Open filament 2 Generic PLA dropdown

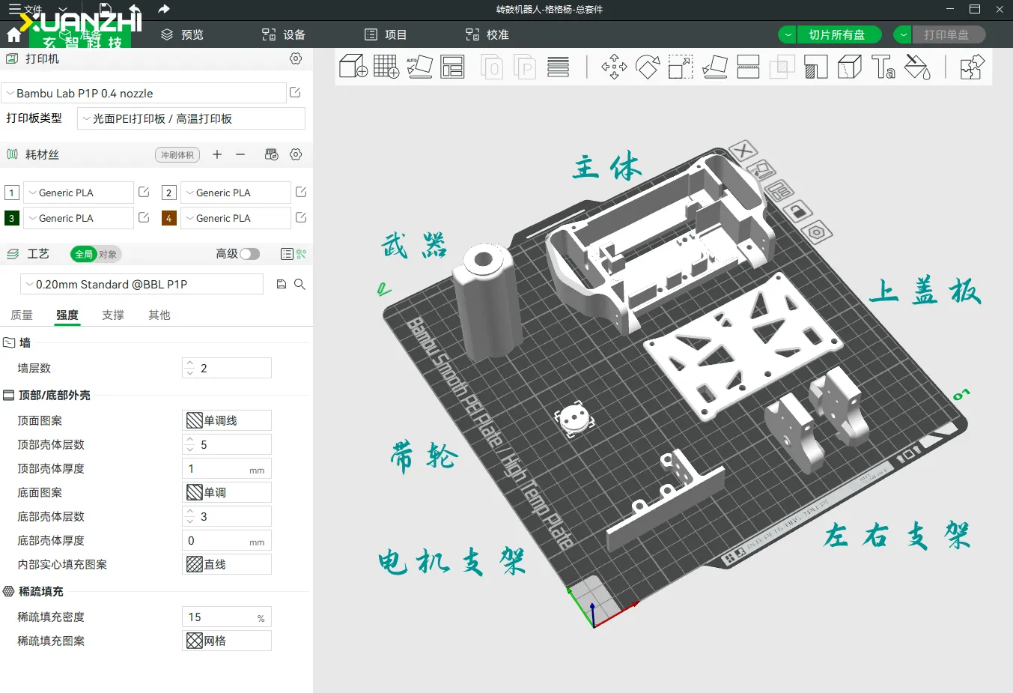click(x=236, y=193)
